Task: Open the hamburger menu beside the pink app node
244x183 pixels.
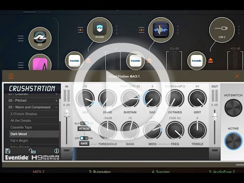Action: coord(21,65)
